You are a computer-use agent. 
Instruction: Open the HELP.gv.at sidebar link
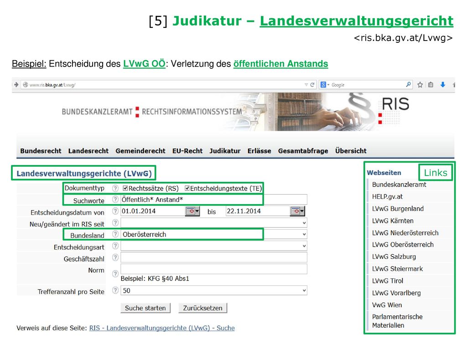387,197
